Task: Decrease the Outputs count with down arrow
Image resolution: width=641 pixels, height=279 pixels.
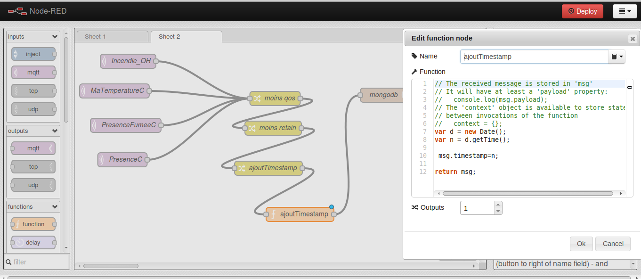Action: click(498, 211)
